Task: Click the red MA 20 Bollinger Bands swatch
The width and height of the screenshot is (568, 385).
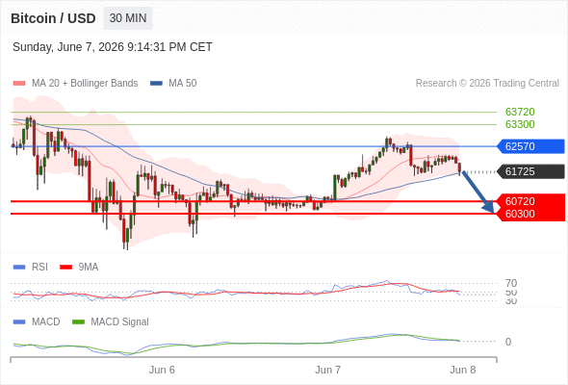Action: tap(19, 84)
